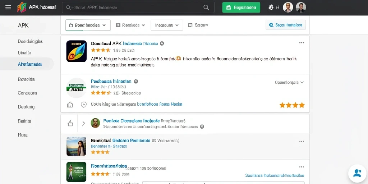Open Noonhtanoofleloa title link
368x184 pixels.
point(109,166)
